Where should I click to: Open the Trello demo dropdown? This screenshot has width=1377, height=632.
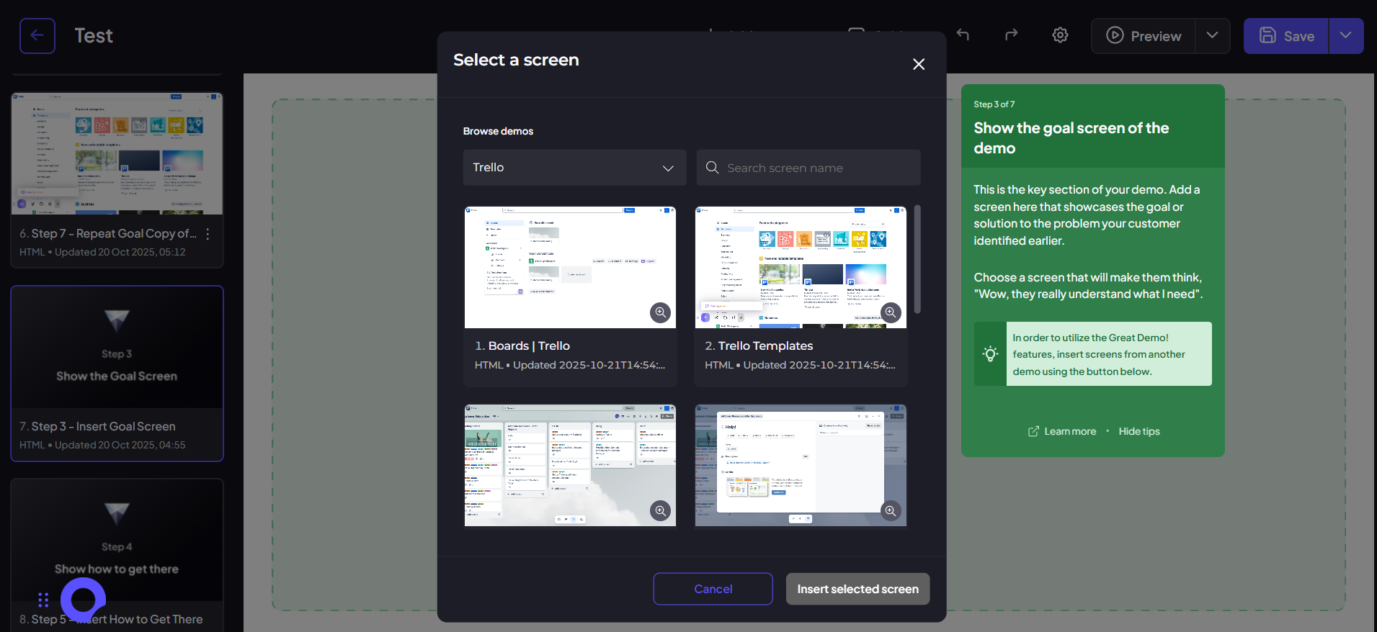[x=574, y=168]
